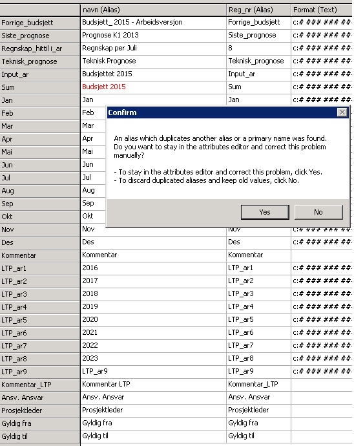Click the 2023 alias cell
The width and height of the screenshot is (354, 446).
[x=154, y=359]
